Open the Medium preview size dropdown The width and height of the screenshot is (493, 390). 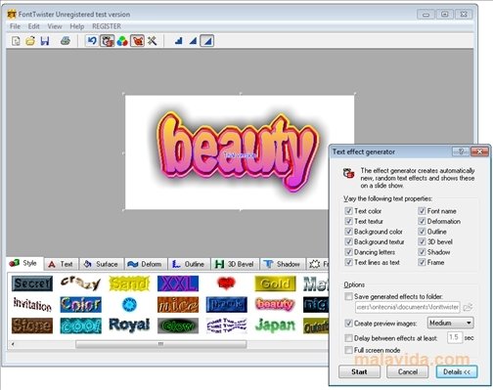tap(450, 323)
